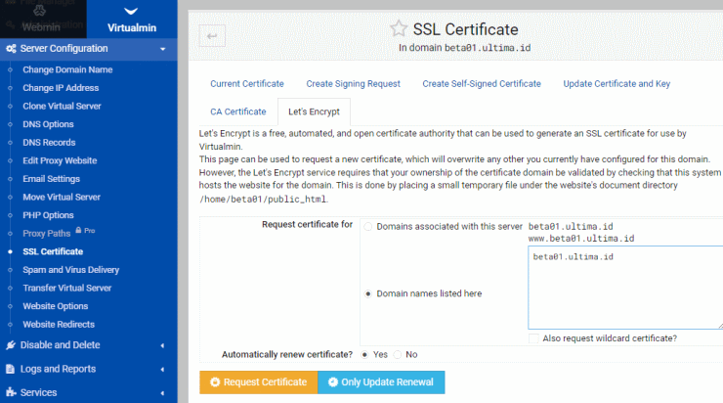Open DNS Options in sidebar
Viewport: 723px width, 403px height.
point(49,124)
